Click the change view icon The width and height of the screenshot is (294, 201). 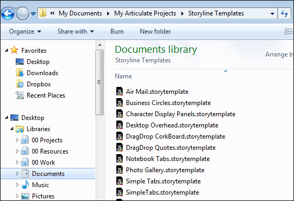[288, 31]
